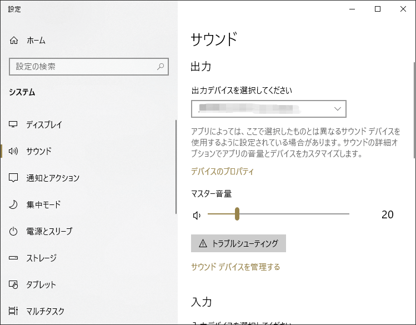Click the Focus assist moon icon

click(14, 204)
